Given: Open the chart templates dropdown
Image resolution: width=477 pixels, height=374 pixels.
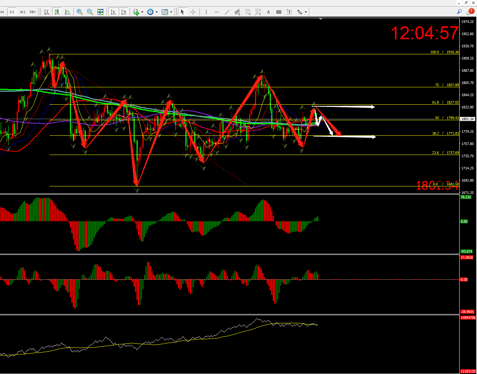Looking at the screenshot, I should tap(167, 12).
